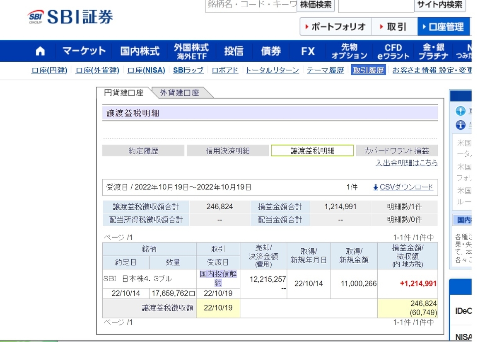
Task: Open the 国内株式 menu
Action: tap(140, 51)
